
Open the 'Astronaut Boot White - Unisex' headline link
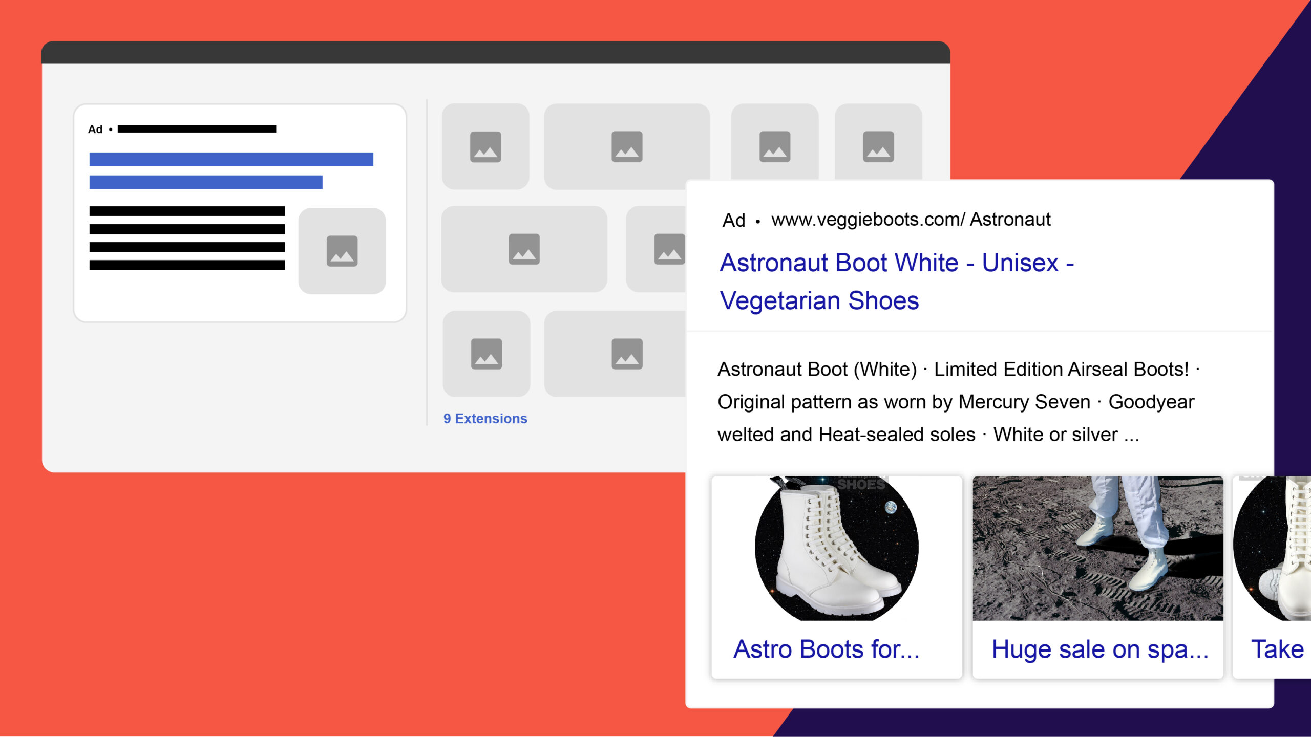[897, 281]
